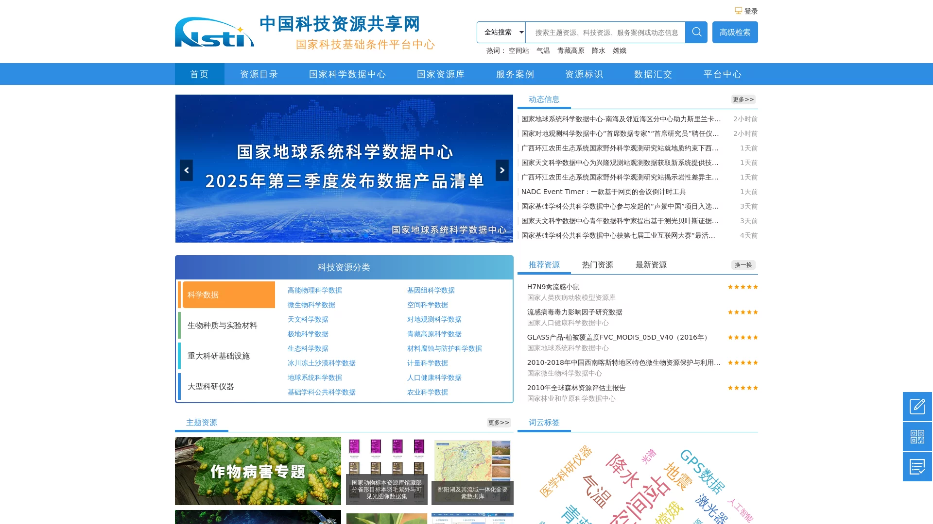Viewport: 933px width, 524px height.
Task: Click the feedback/edit pencil icon on right edge
Action: point(917,407)
